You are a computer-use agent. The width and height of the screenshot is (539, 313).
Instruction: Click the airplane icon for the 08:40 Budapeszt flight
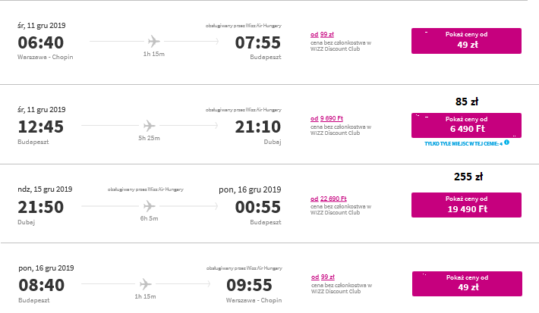tap(145, 284)
